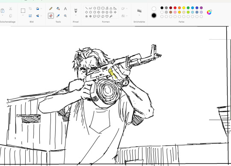This screenshot has width=231, height=166.
Task: Select the Magnifier zoom tool
Action: coord(65,16)
